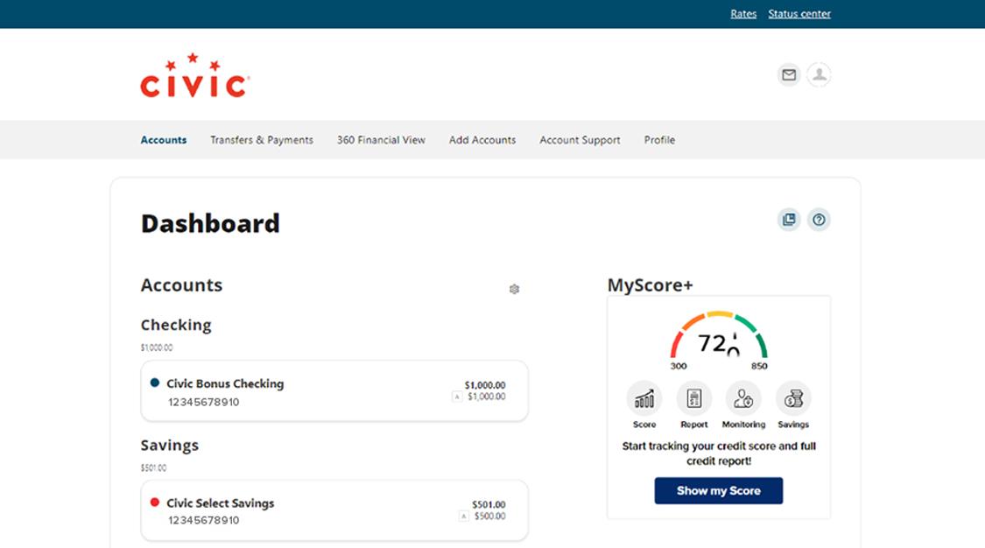The width and height of the screenshot is (985, 548).
Task: Click the Dashboard help question mark icon
Action: tap(819, 220)
